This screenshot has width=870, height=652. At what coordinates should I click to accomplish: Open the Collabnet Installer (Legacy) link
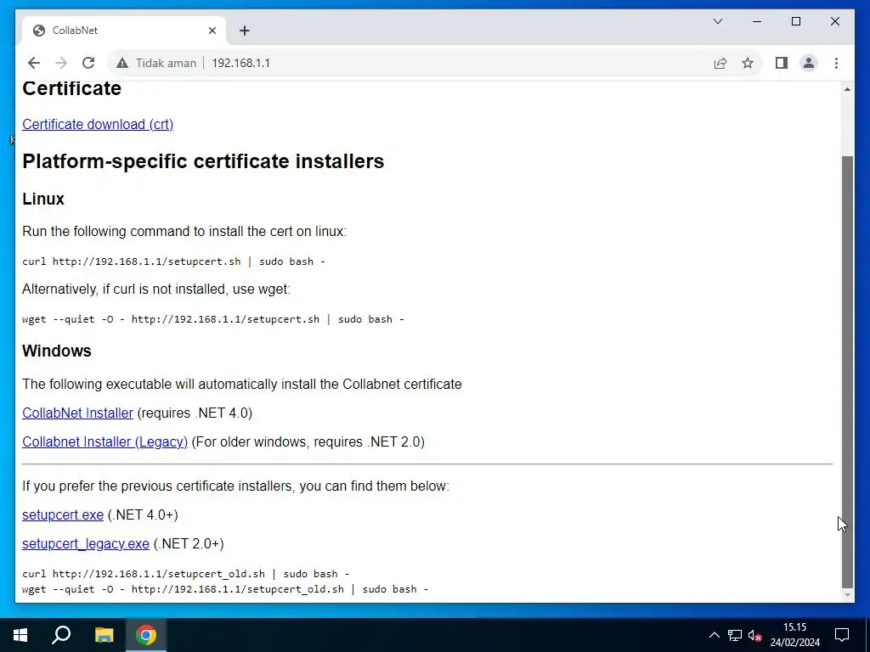click(x=105, y=441)
